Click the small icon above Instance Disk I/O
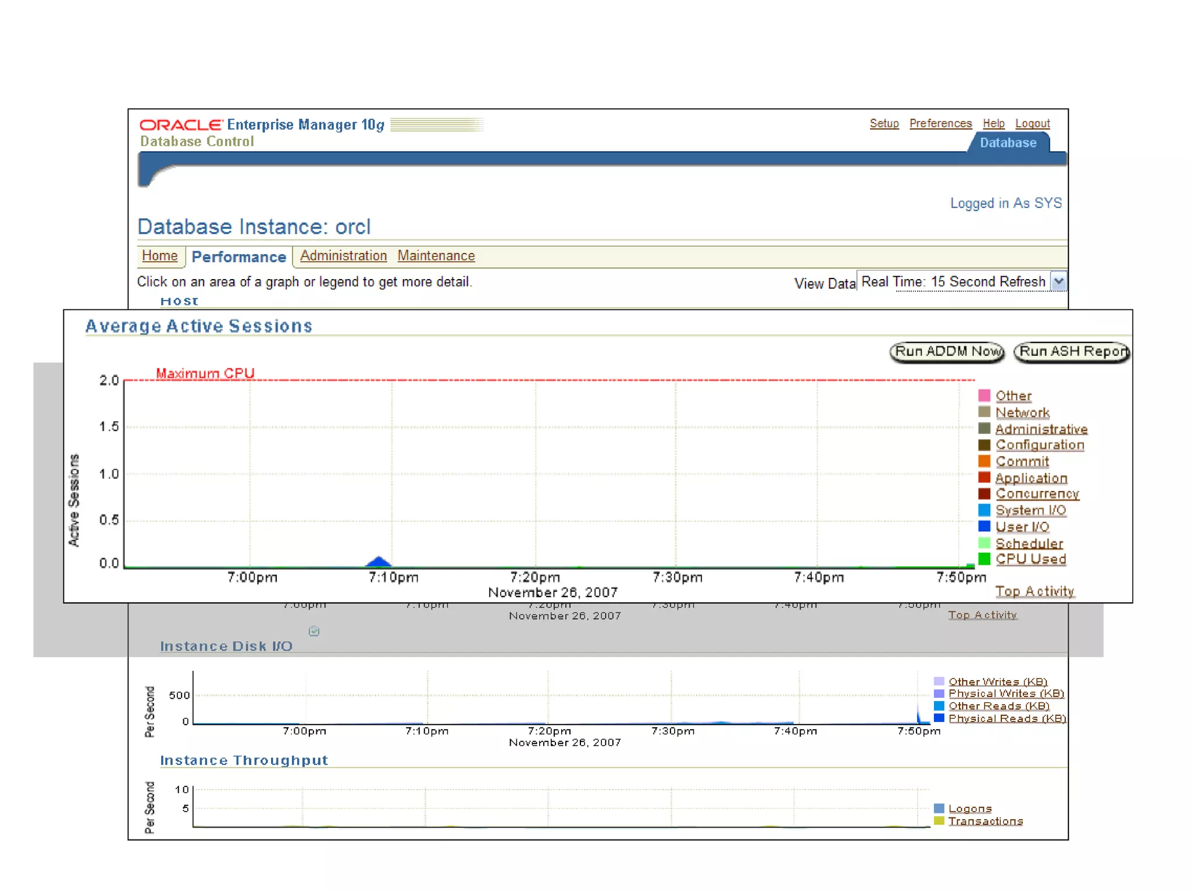Screen dimensions: 1191x893 tap(314, 631)
